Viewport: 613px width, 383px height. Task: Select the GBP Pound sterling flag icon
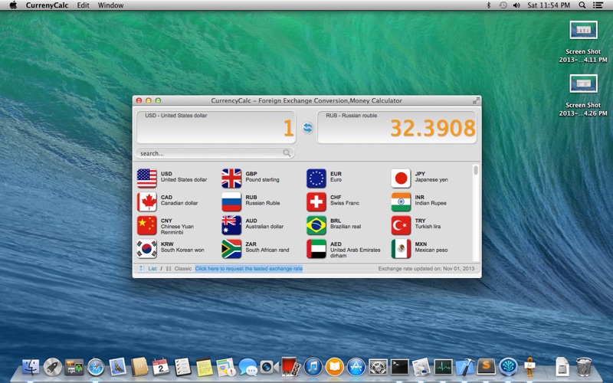231,178
